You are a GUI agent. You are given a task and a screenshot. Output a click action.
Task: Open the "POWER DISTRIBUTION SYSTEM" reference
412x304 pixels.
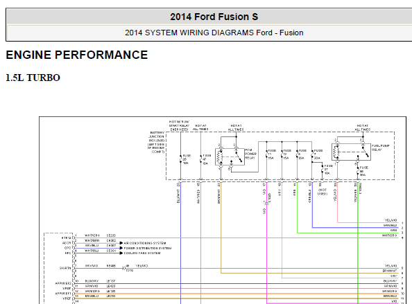pos(148,248)
